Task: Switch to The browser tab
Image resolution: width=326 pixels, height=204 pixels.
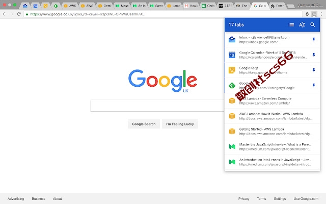Action: [242, 6]
